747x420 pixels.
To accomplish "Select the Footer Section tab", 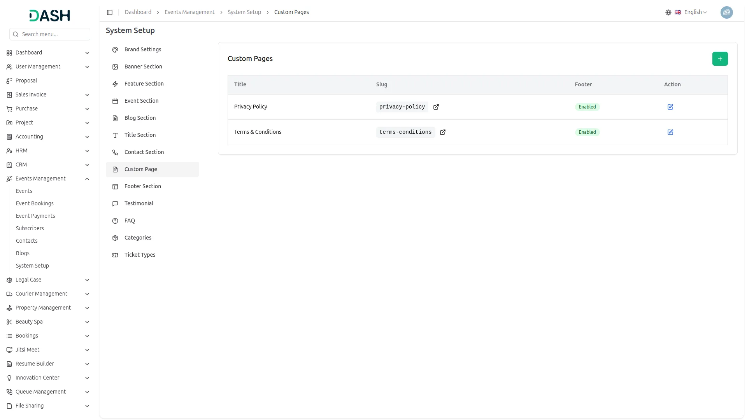I will pos(142,186).
